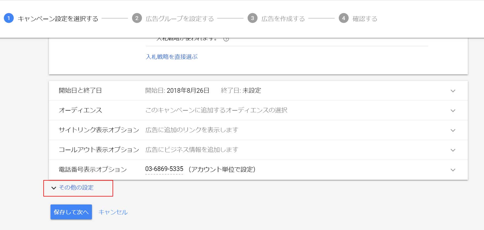The image size is (484, 230).
Task: Click step 1 circle for campaign settings
Action: tap(9, 18)
